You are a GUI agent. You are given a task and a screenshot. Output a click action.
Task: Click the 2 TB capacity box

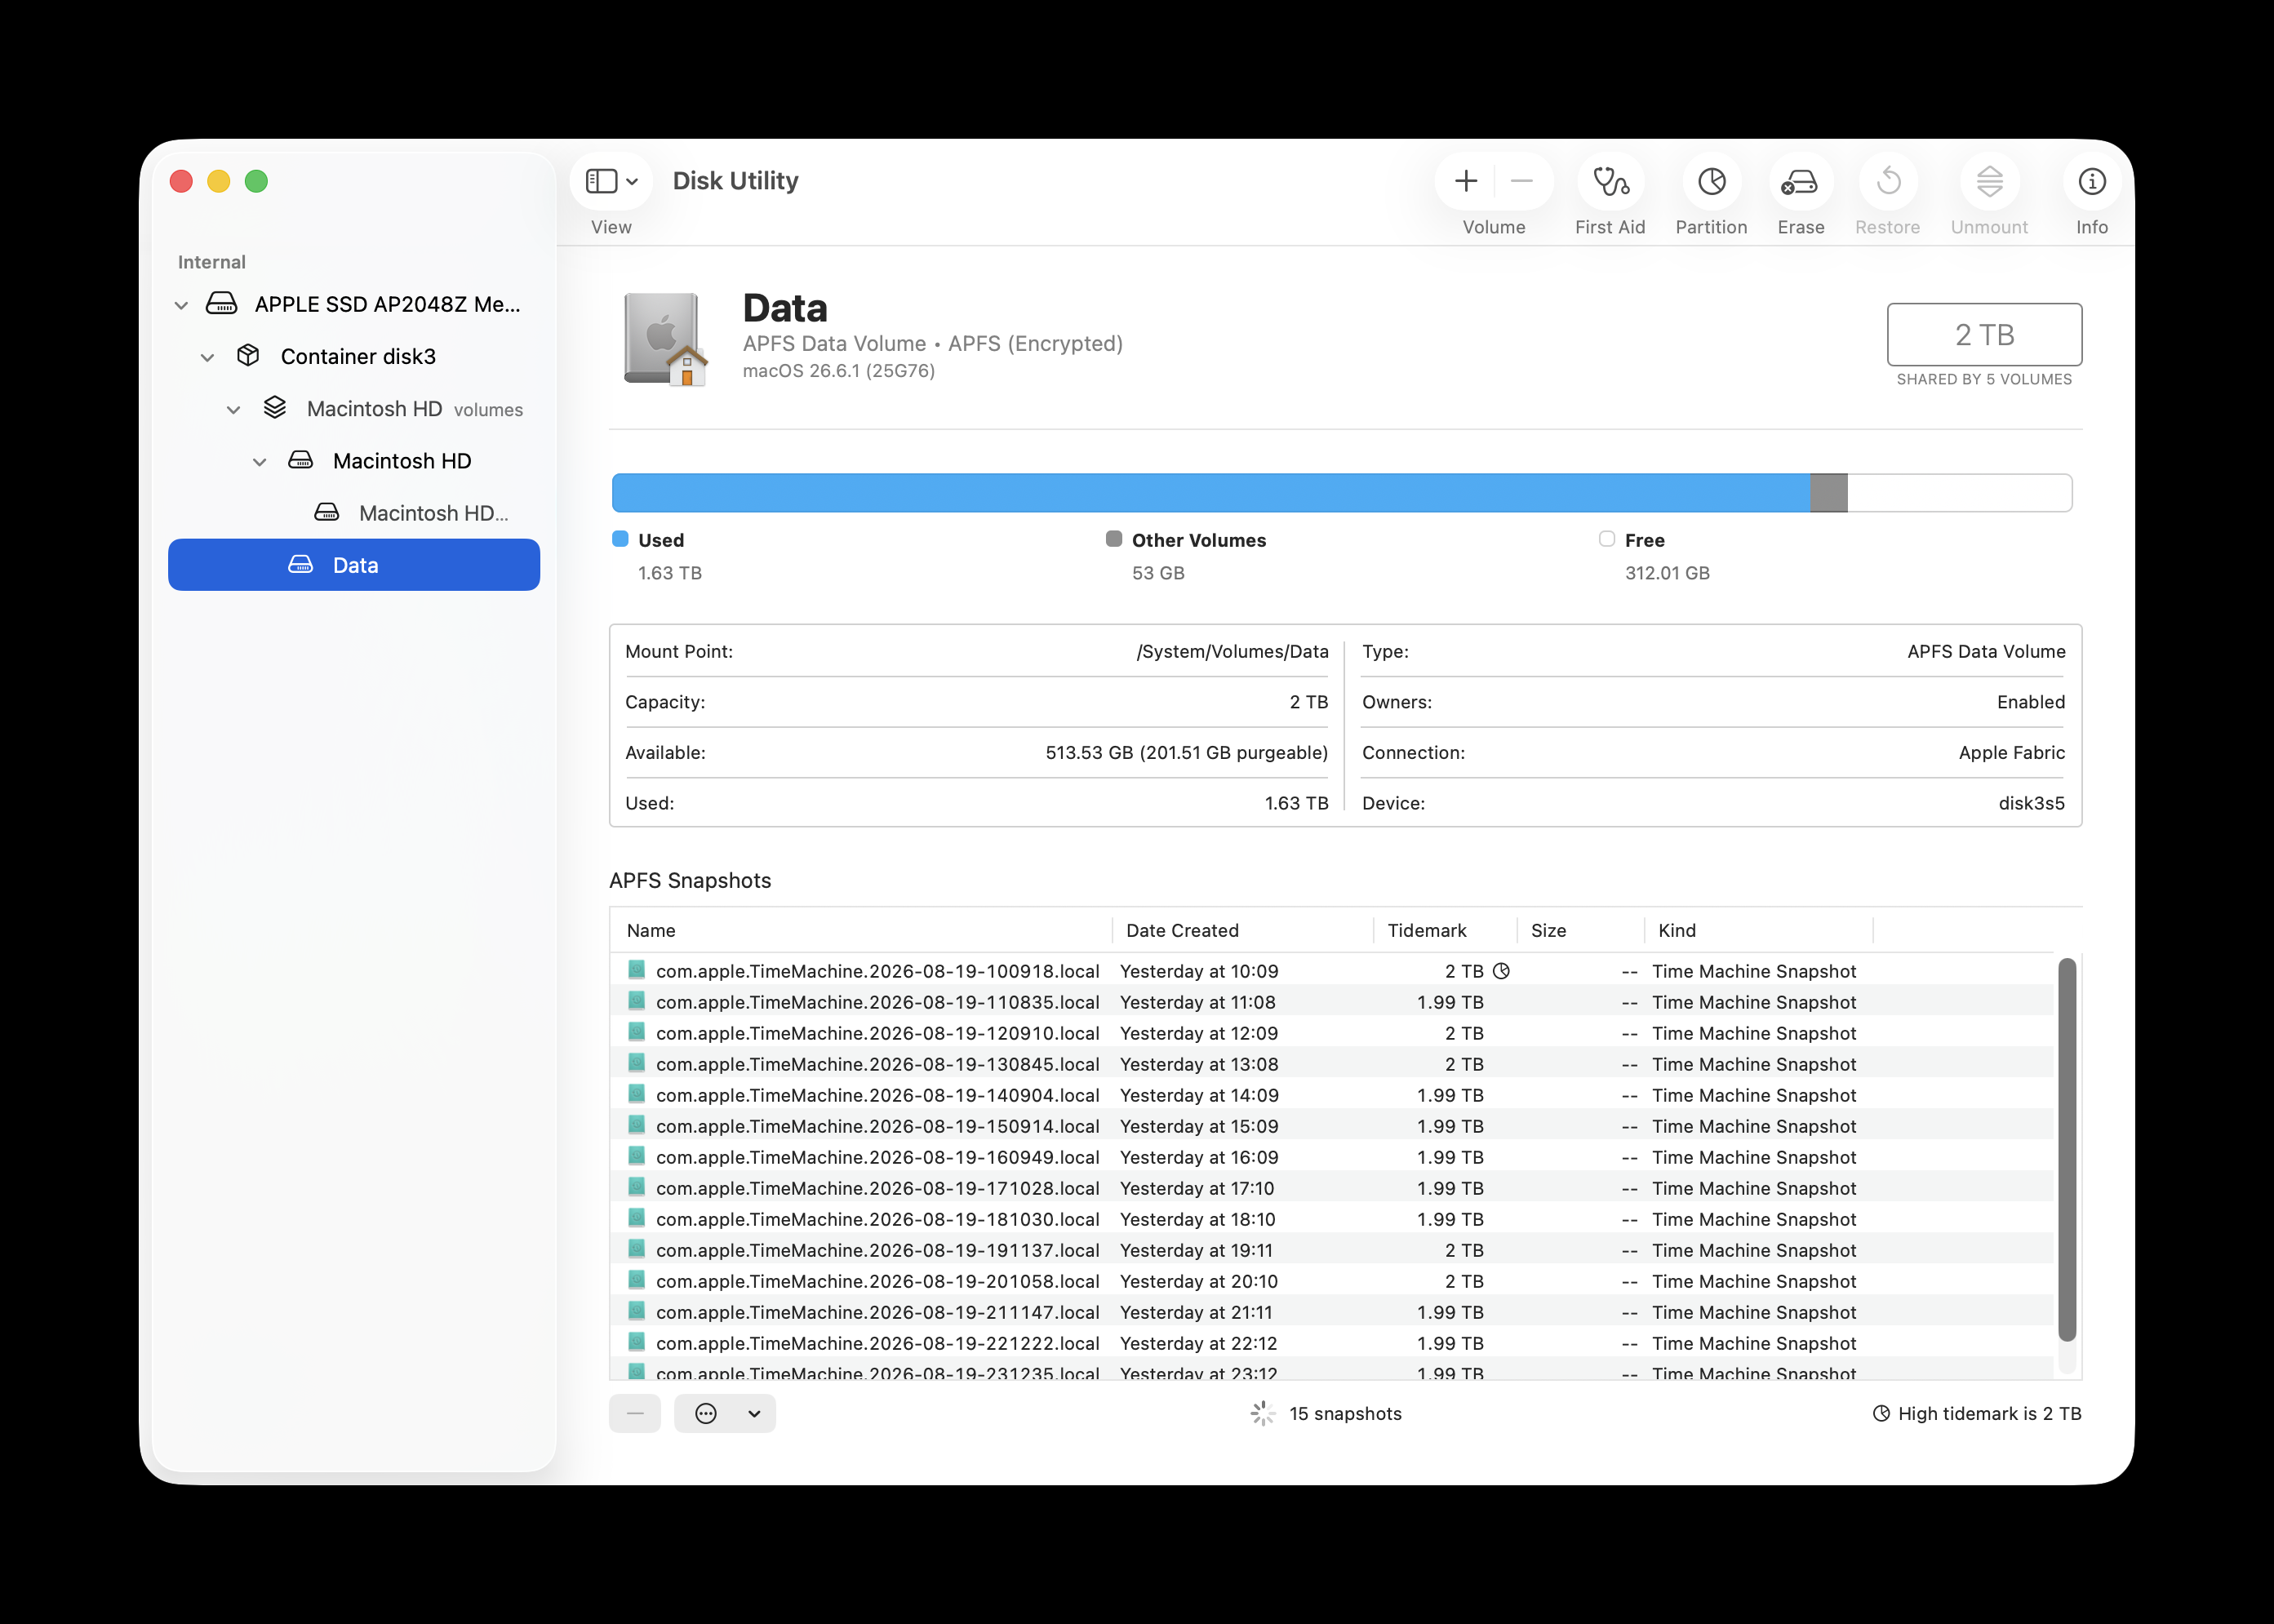1984,334
